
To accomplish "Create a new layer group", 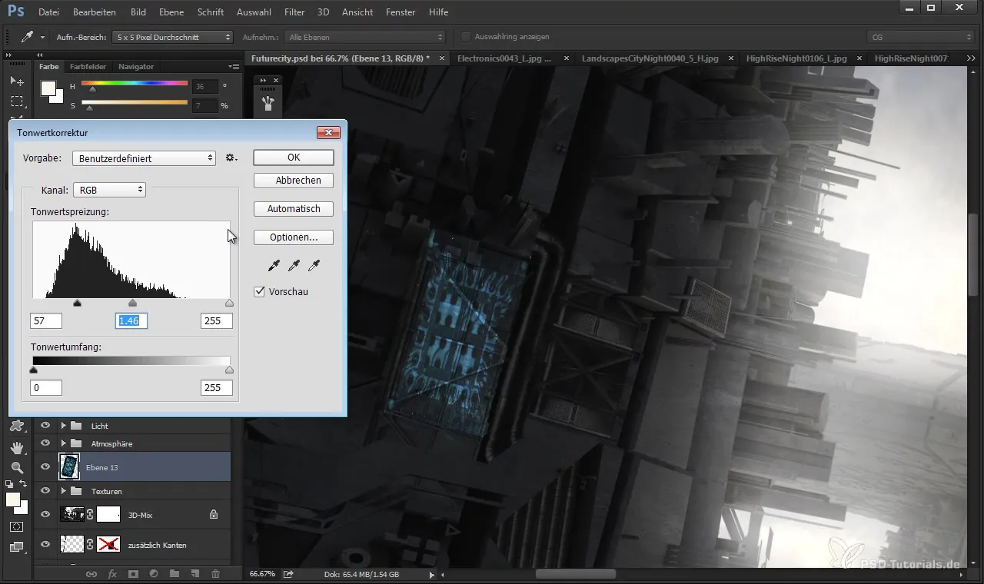I will click(175, 574).
